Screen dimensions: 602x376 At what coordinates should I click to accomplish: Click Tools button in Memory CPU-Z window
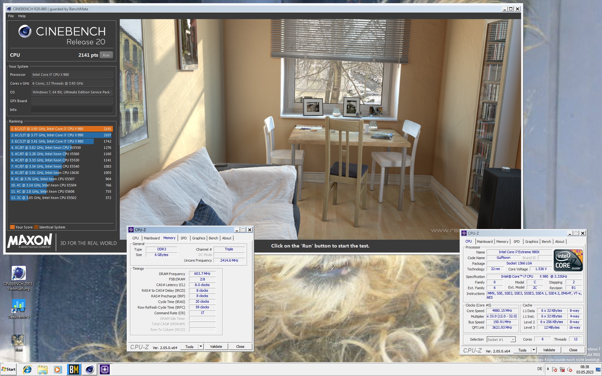[x=189, y=347]
